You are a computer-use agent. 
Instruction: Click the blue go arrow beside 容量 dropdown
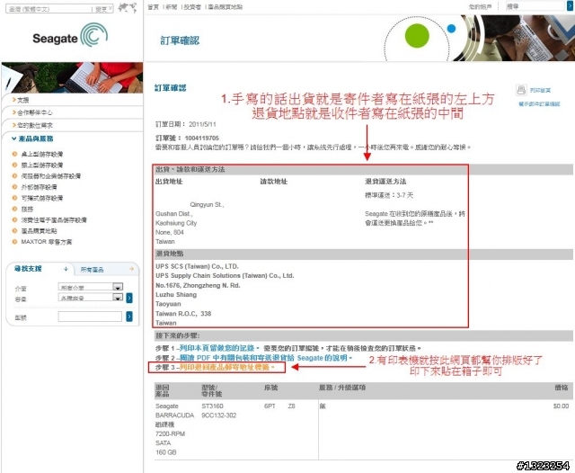point(129,298)
